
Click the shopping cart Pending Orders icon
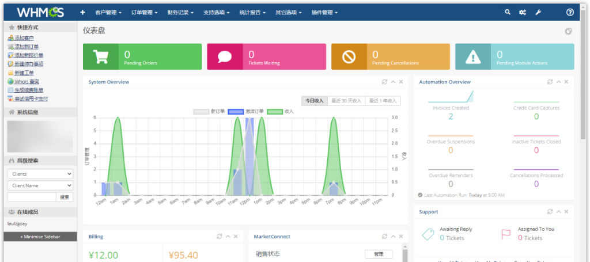tap(100, 57)
